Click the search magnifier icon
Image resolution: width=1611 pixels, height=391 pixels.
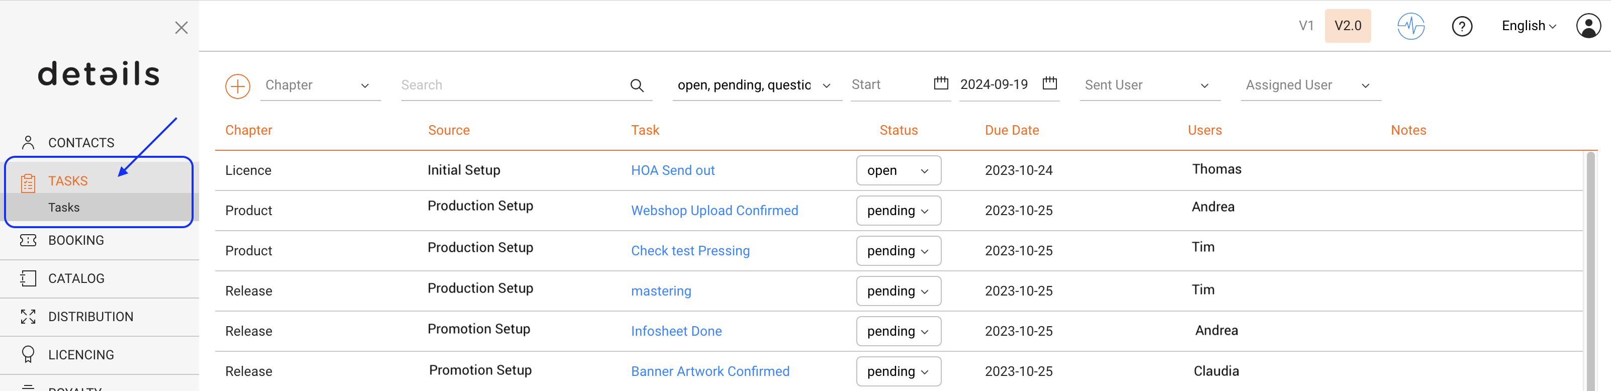tap(637, 85)
